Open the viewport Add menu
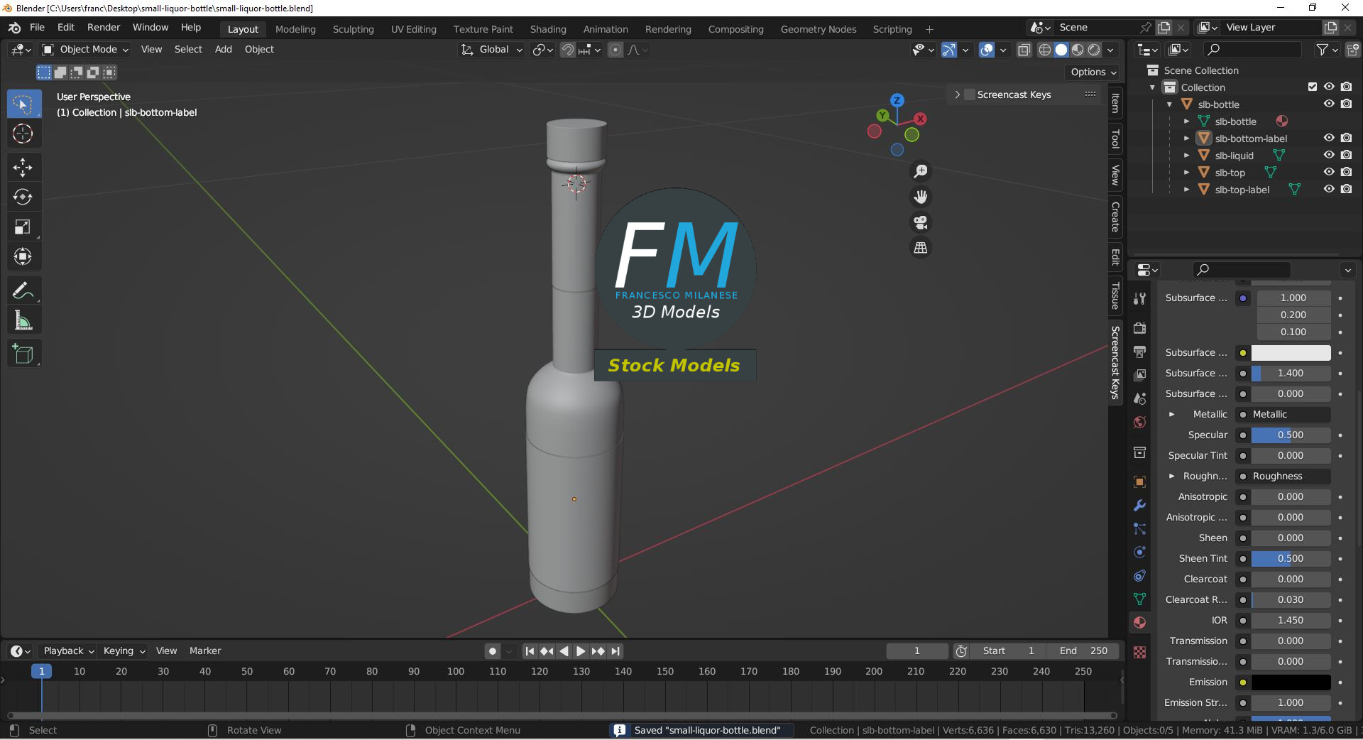Screen dimensions: 1363x740 [x=224, y=50]
